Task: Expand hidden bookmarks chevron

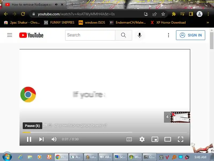Action: tap(208, 23)
